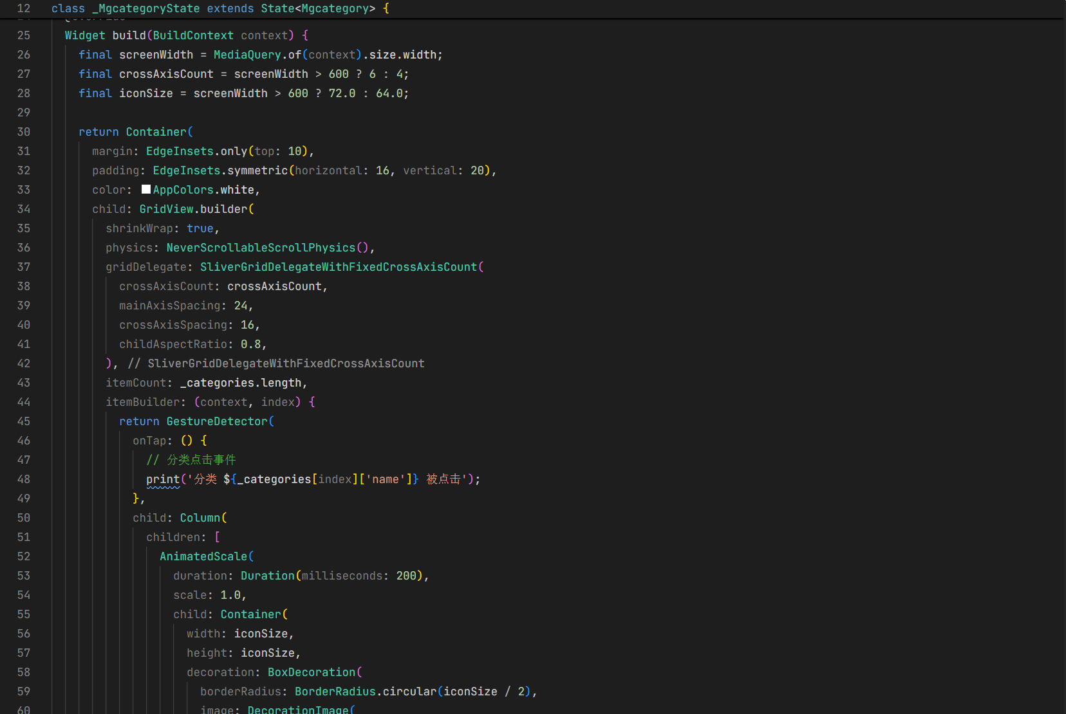Click the 'BuildContext' type in line 25
1066x714 pixels.
[193, 35]
